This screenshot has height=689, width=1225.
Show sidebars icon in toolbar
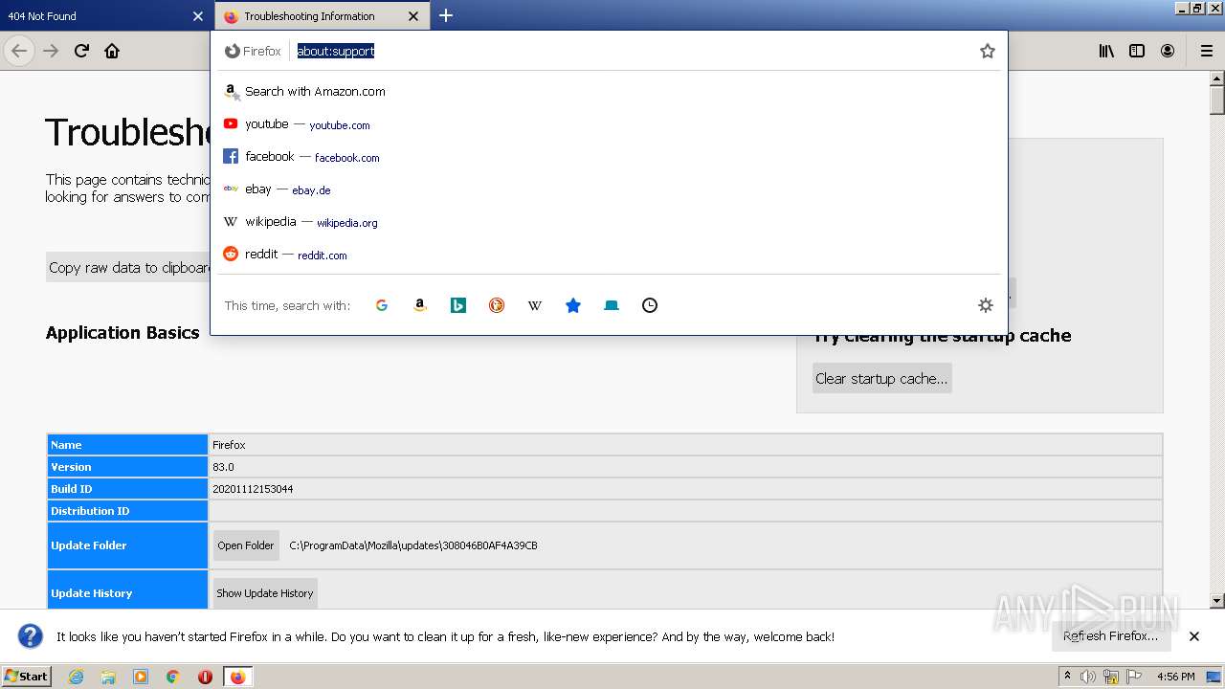1137,51
